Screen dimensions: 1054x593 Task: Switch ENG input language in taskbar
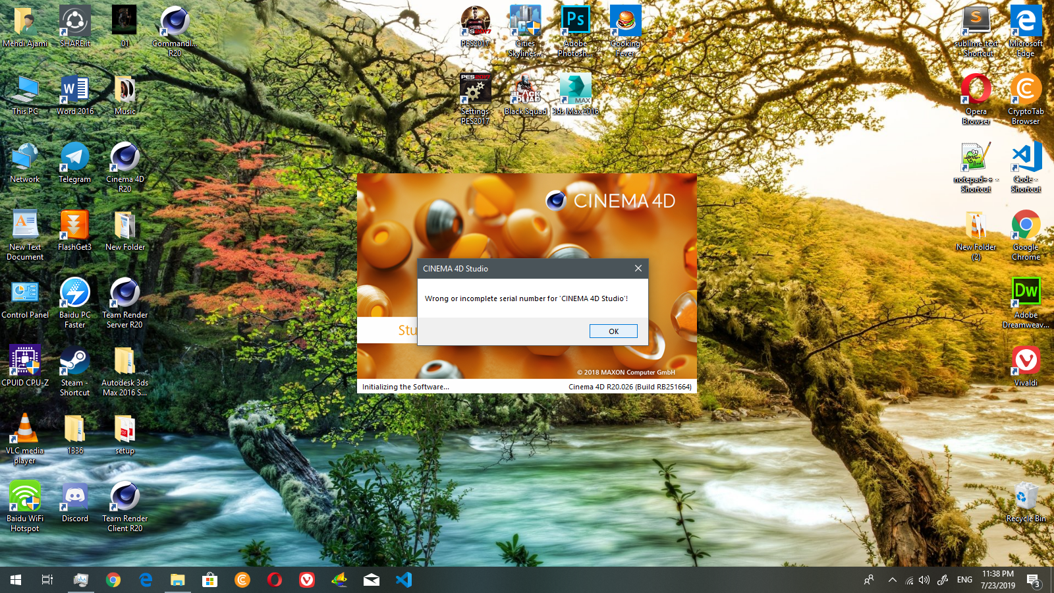964,580
